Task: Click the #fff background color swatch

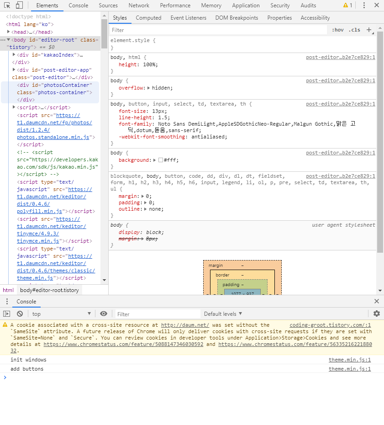Action: point(161,160)
